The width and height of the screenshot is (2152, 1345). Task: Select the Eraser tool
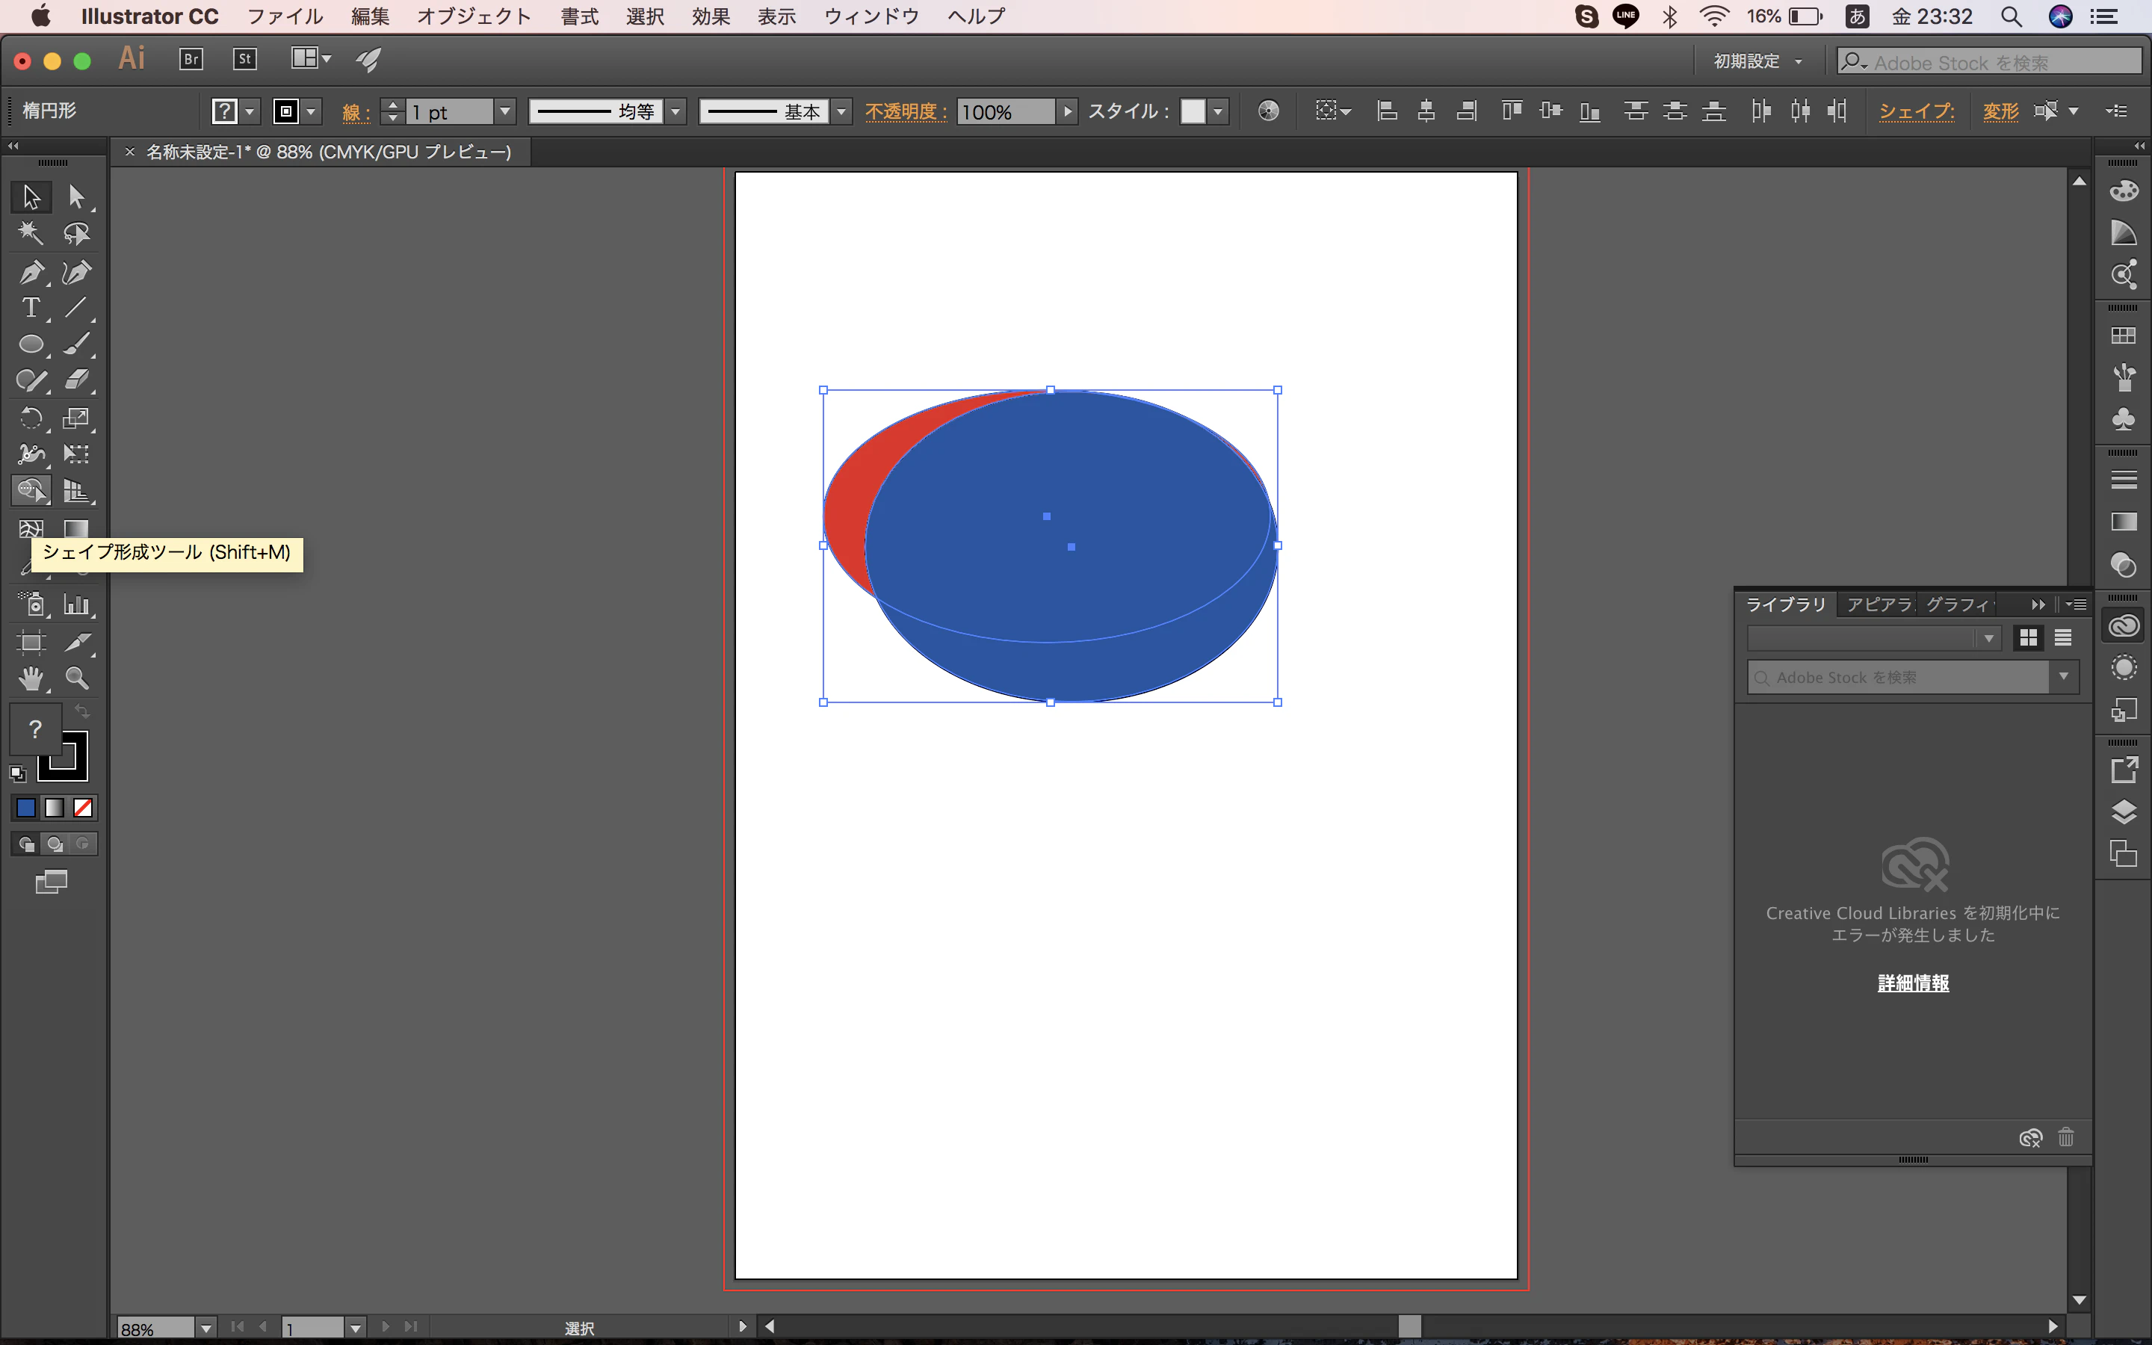(76, 381)
